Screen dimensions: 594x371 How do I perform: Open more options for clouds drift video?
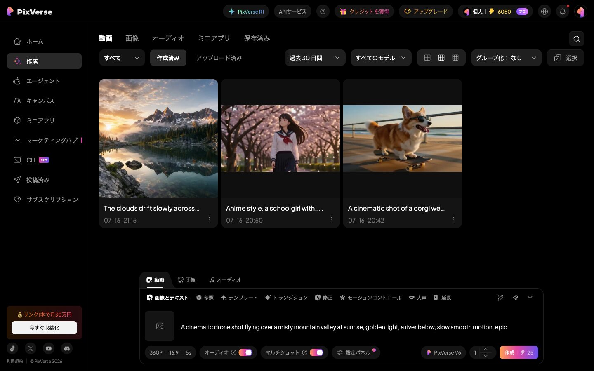coord(210,219)
